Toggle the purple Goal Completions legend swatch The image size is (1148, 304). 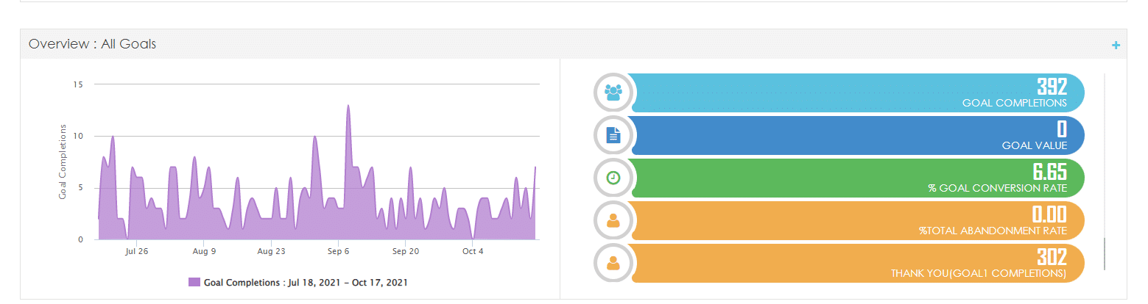pos(194,282)
